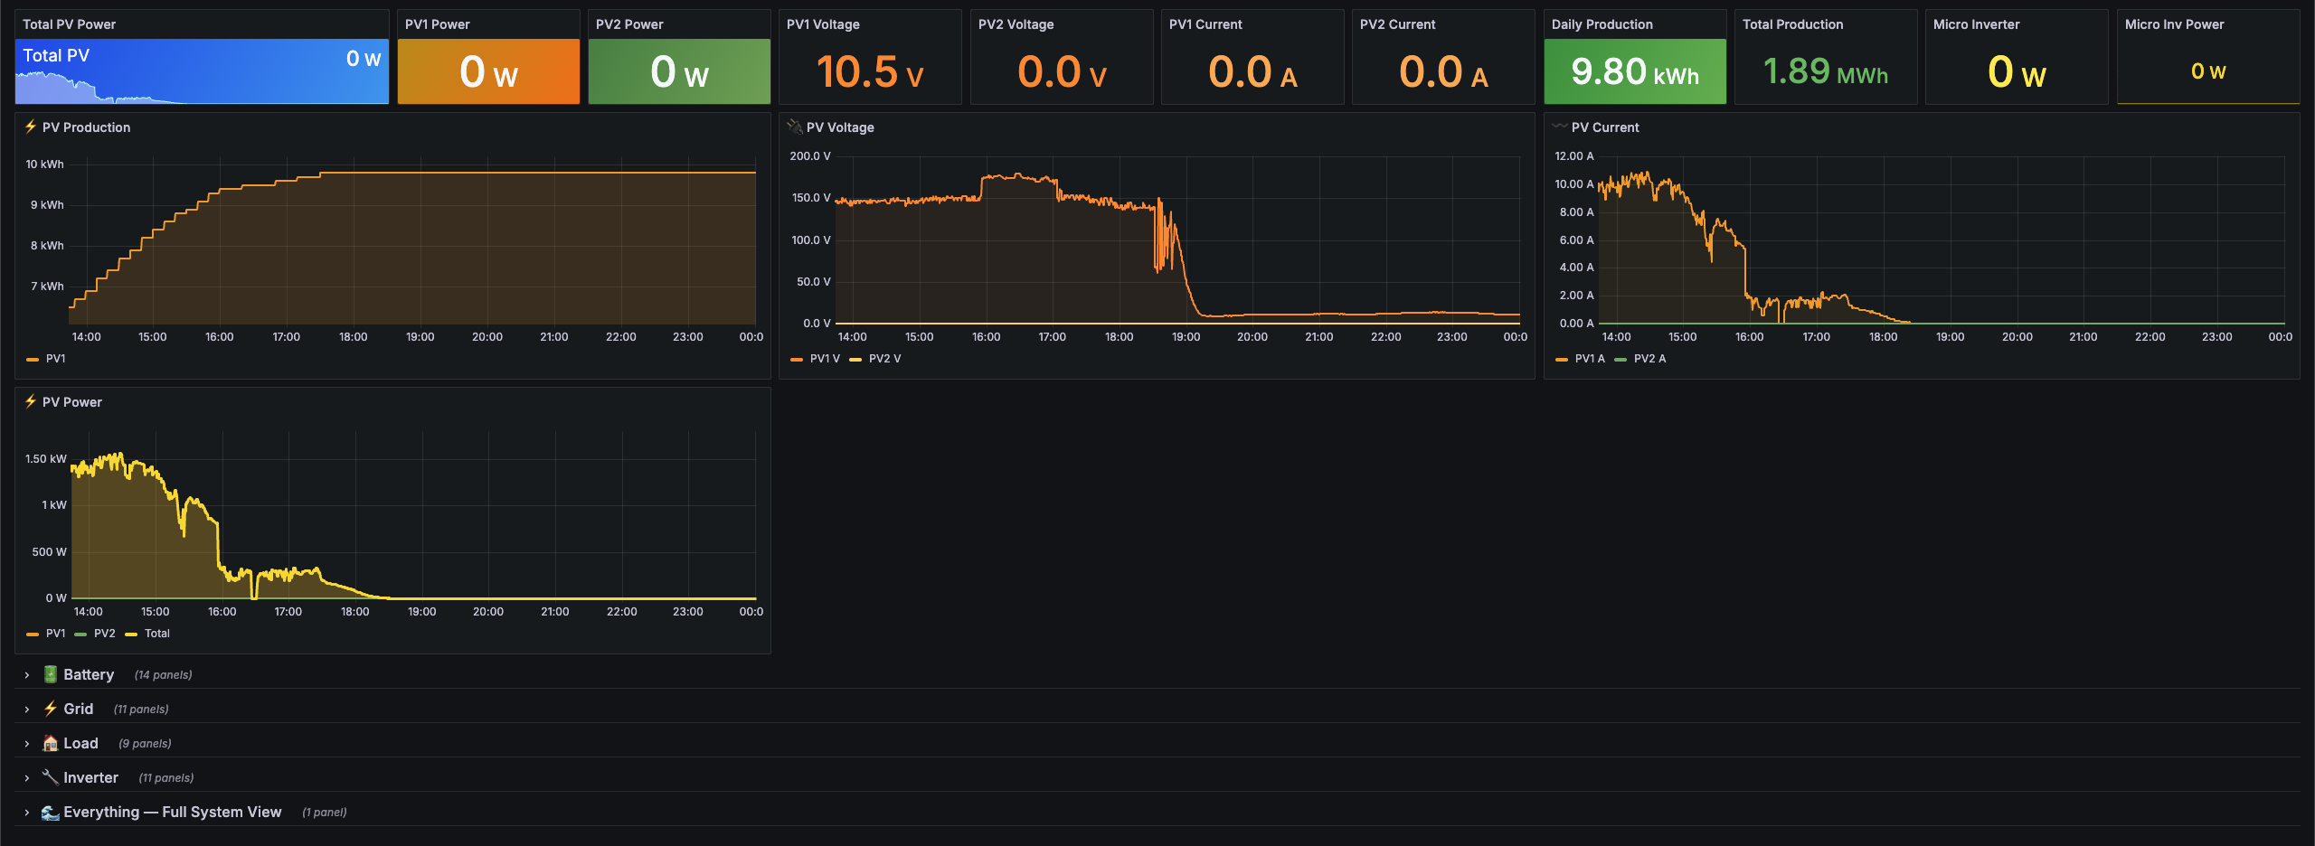The height and width of the screenshot is (846, 2315).
Task: Open the PV2 Voltage panel title menu
Action: click(x=1016, y=24)
